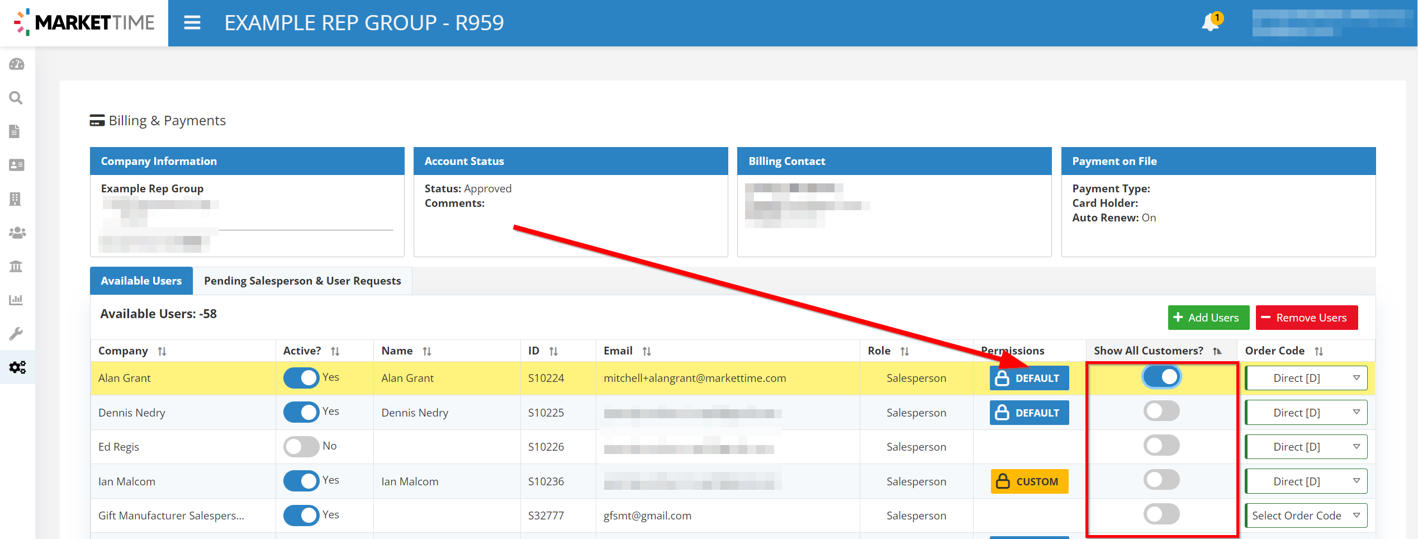
Task: Click the search magnifier sidebar icon
Action: pyautogui.click(x=17, y=98)
